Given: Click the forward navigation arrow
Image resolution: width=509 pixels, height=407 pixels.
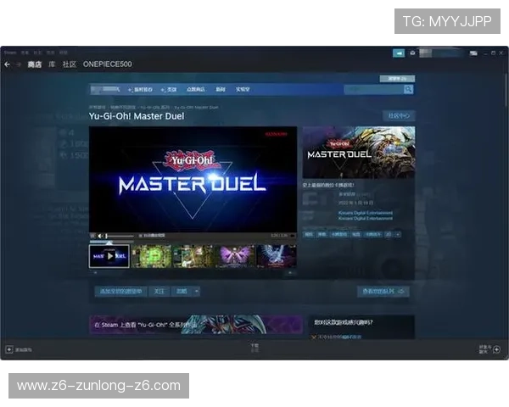Looking at the screenshot, I should [19, 64].
